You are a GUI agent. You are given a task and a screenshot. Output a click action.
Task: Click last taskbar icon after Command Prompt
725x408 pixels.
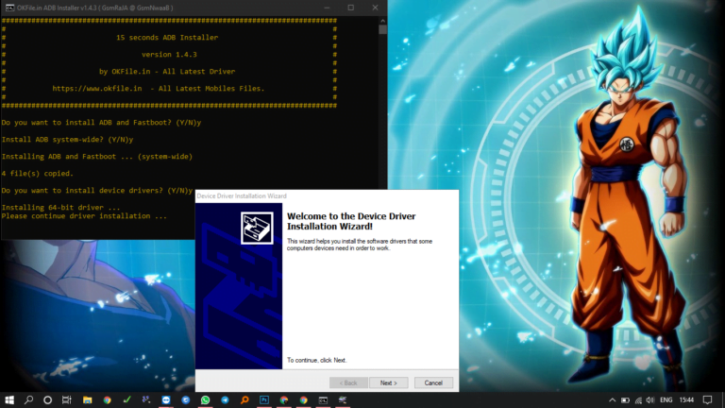pyautogui.click(x=343, y=399)
